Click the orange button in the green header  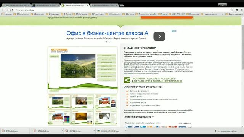click(x=167, y=18)
